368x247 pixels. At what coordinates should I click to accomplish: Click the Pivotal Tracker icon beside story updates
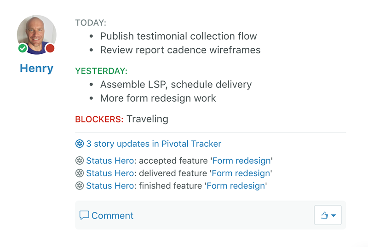[x=80, y=144]
